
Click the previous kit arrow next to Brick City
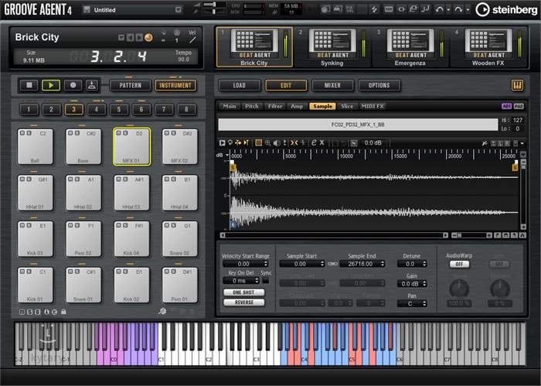pos(130,37)
